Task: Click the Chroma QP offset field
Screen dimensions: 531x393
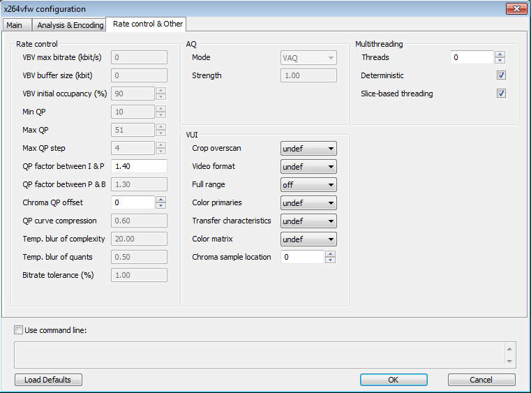Action: point(133,202)
